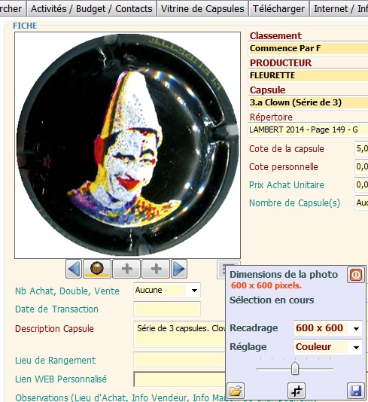Open the Vitrine de Capsules tab
Image resolution: width=368 pixels, height=402 pixels.
click(202, 9)
